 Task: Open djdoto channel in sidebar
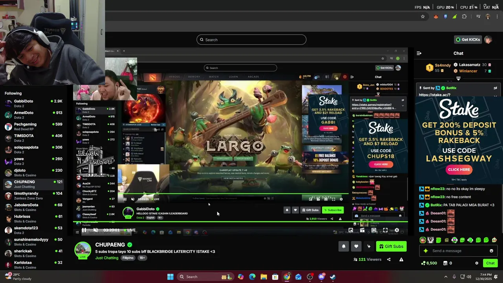click(x=33, y=173)
